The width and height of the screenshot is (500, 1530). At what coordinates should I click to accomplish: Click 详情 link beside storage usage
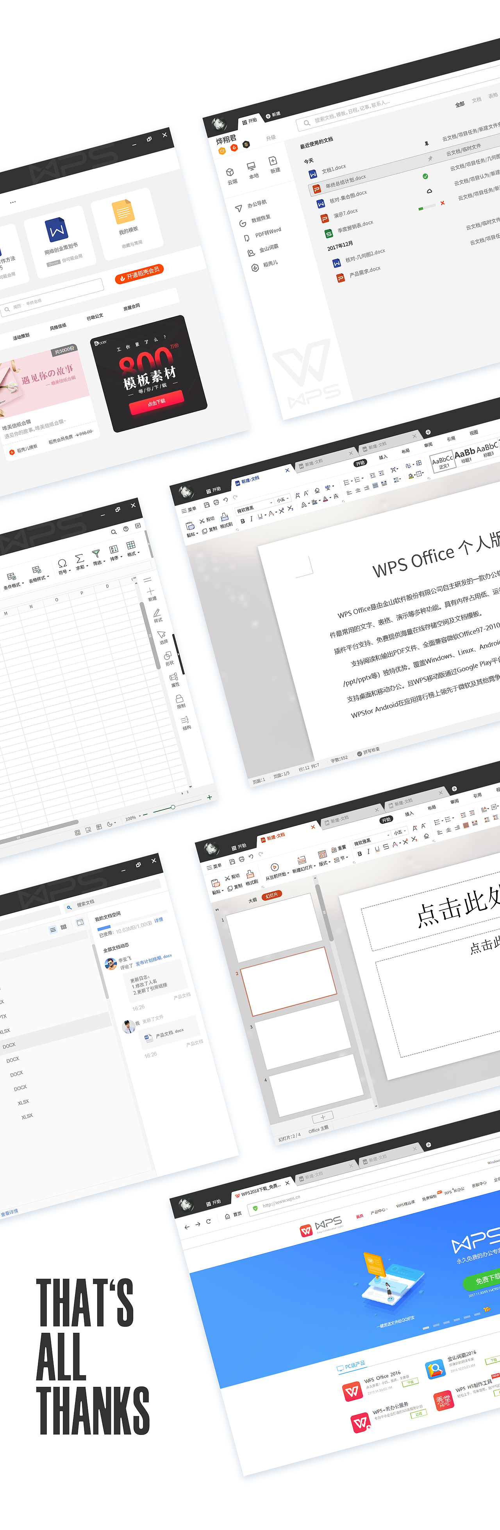(158, 920)
